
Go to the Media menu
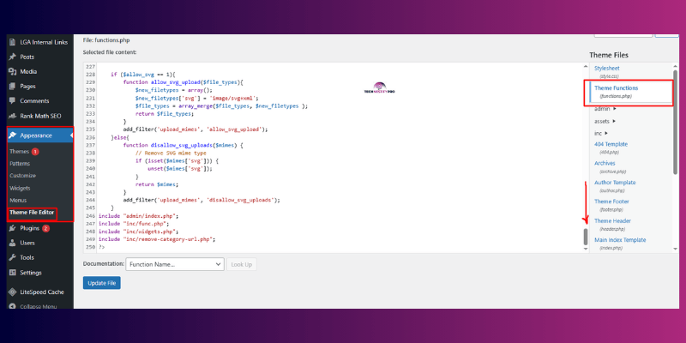coord(28,72)
